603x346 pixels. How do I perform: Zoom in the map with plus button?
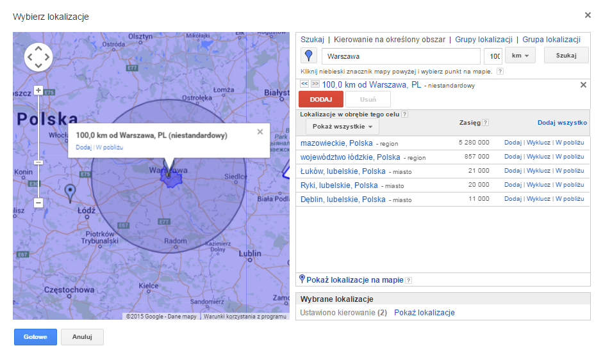38,91
